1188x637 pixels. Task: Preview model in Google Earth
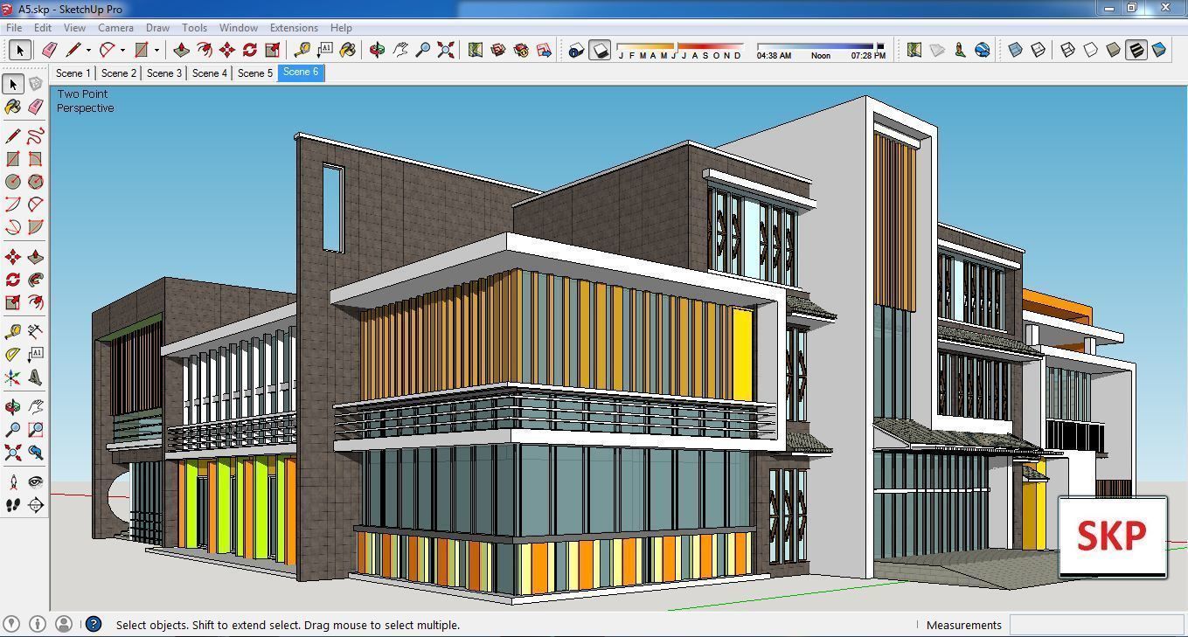pyautogui.click(x=983, y=50)
